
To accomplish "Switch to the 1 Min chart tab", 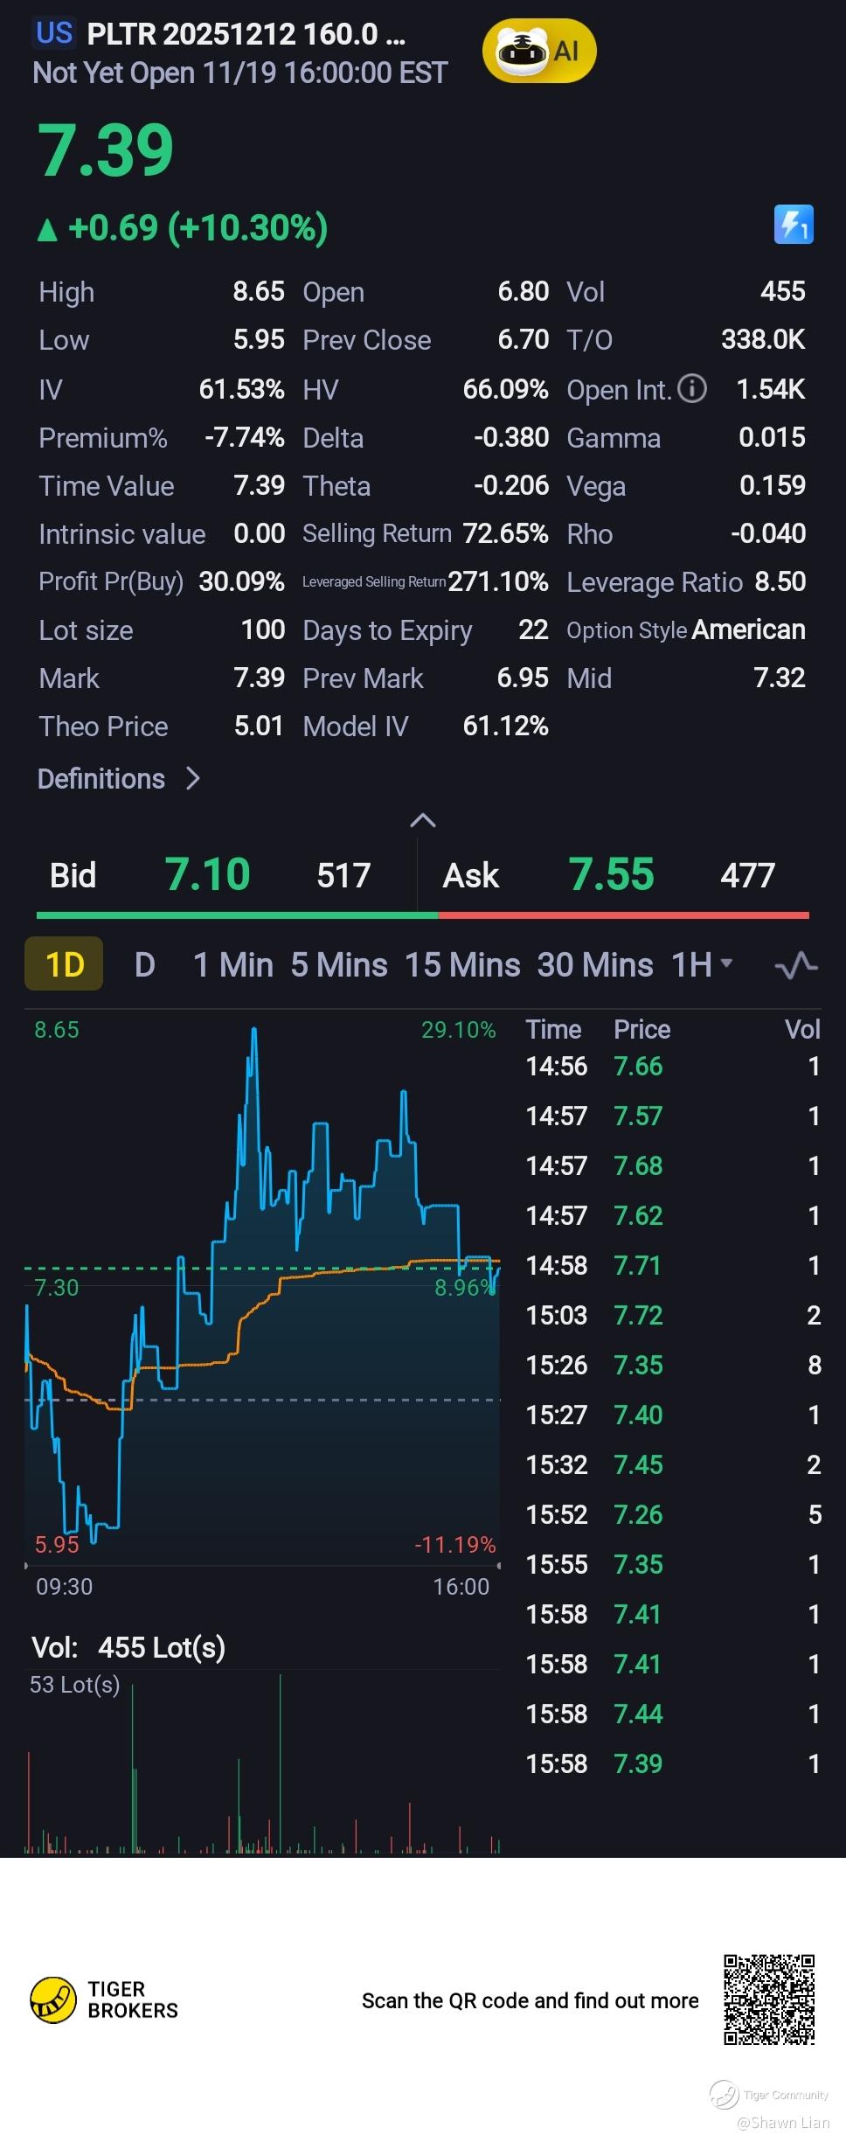I will 233,965.
